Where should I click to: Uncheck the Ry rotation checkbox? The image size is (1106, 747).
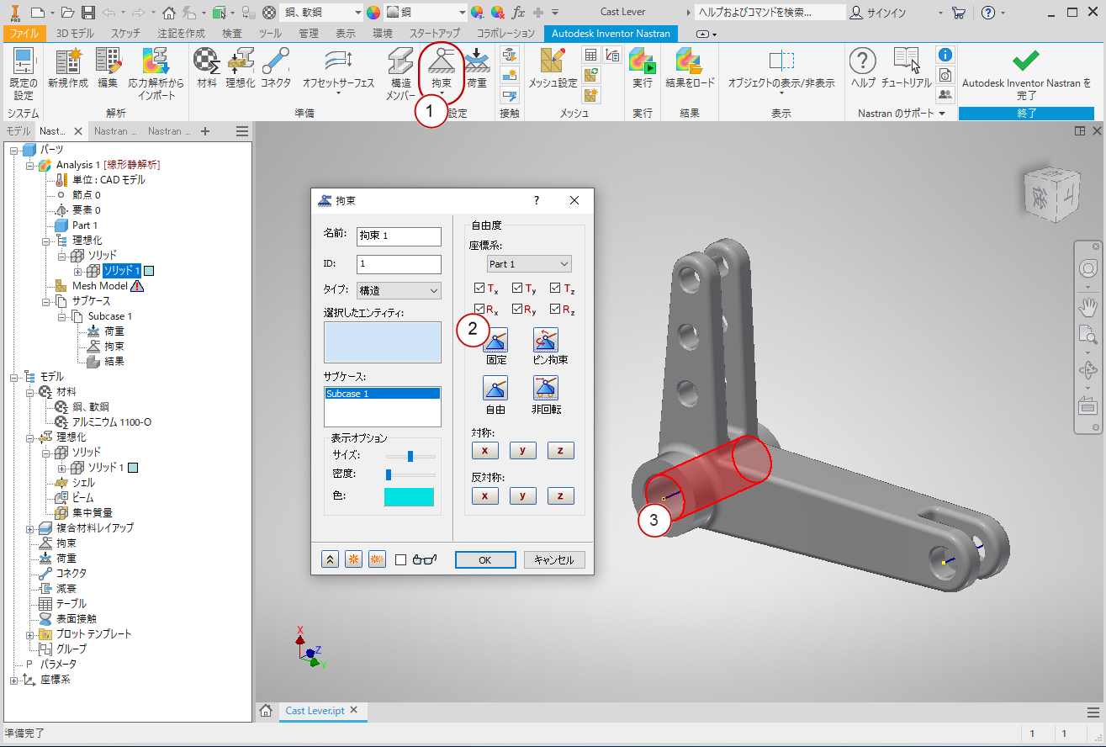pos(518,310)
